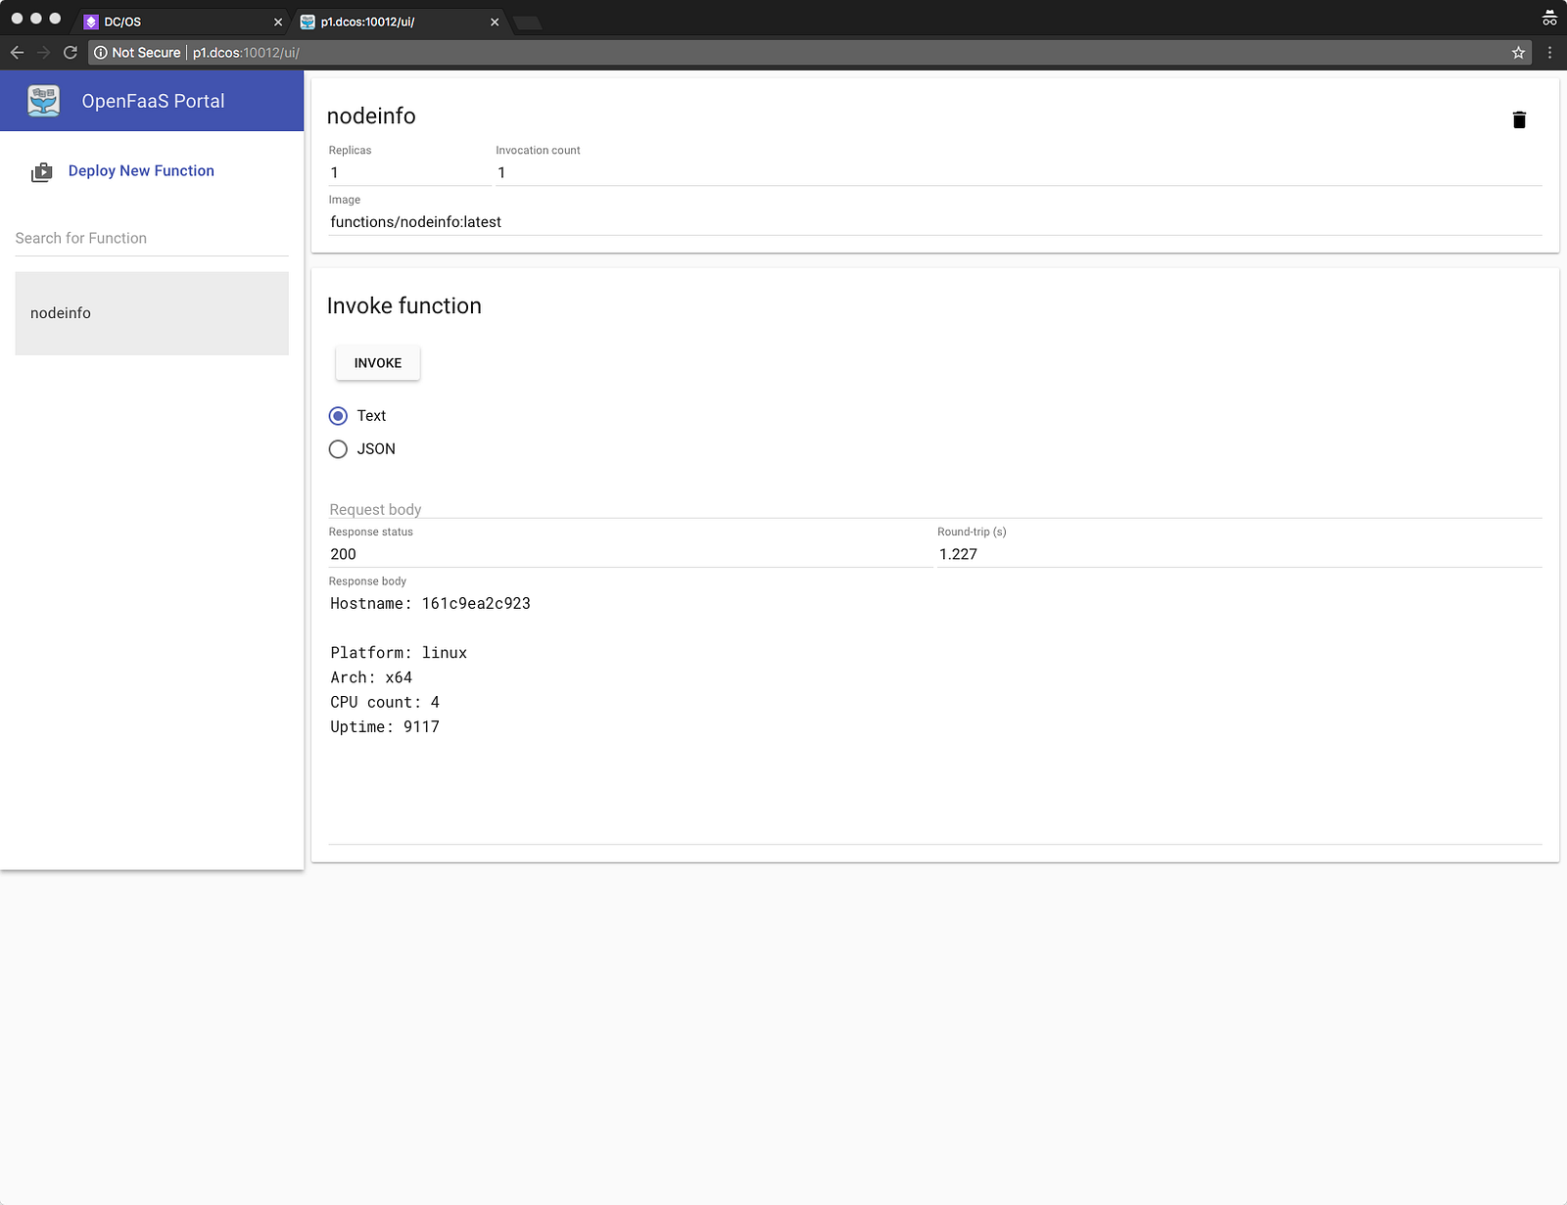Bookmark the page with the star icon
This screenshot has width=1567, height=1205.
(1518, 53)
